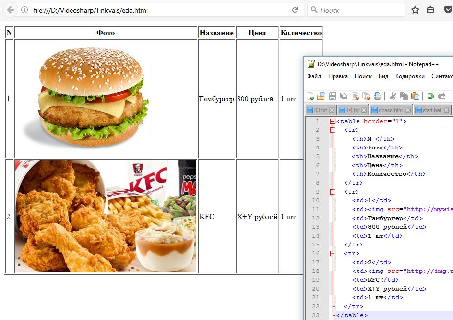
Task: Click the Цена column header
Action: (x=257, y=33)
